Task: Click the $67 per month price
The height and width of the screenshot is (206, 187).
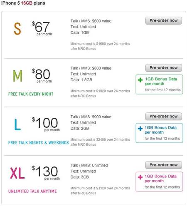Action: click(x=42, y=28)
